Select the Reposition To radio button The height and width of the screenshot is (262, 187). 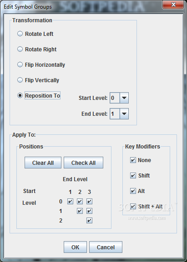(x=20, y=95)
